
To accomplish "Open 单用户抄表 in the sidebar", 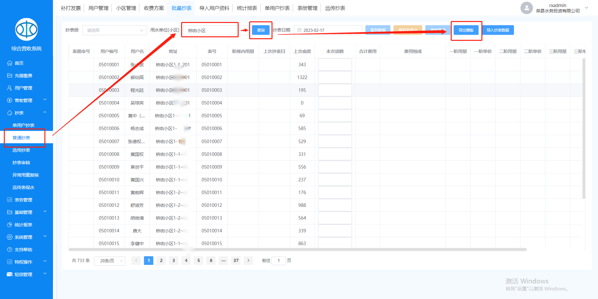I will (23, 125).
